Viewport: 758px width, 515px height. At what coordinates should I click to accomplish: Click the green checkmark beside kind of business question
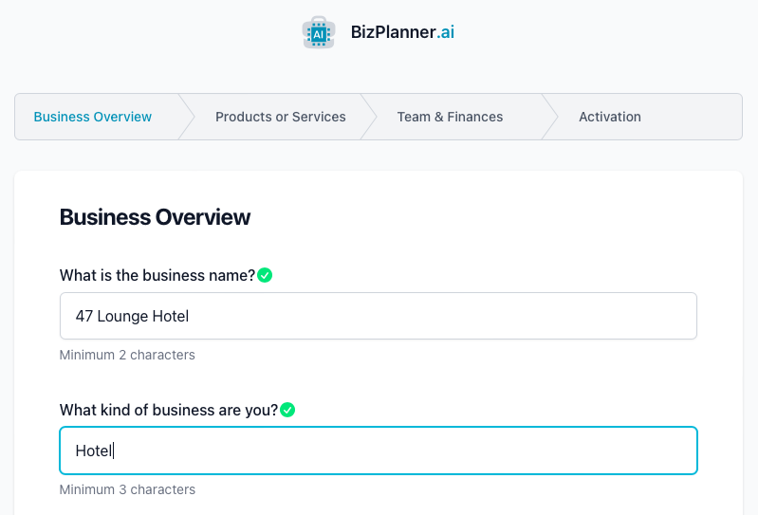tap(287, 410)
